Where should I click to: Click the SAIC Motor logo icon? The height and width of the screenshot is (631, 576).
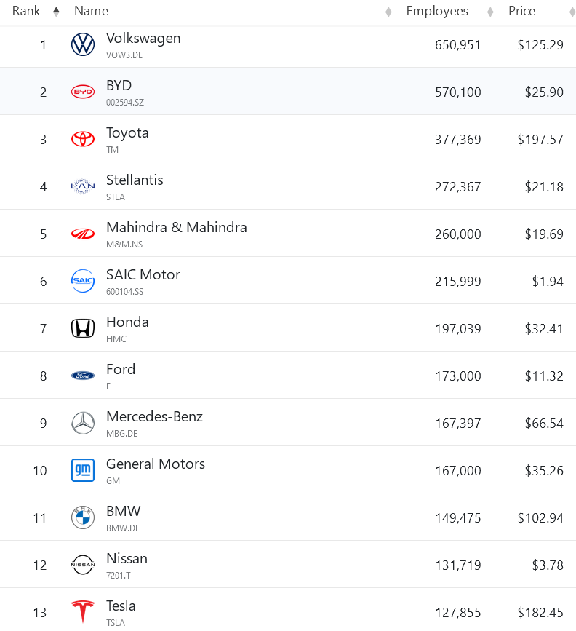[x=83, y=281]
